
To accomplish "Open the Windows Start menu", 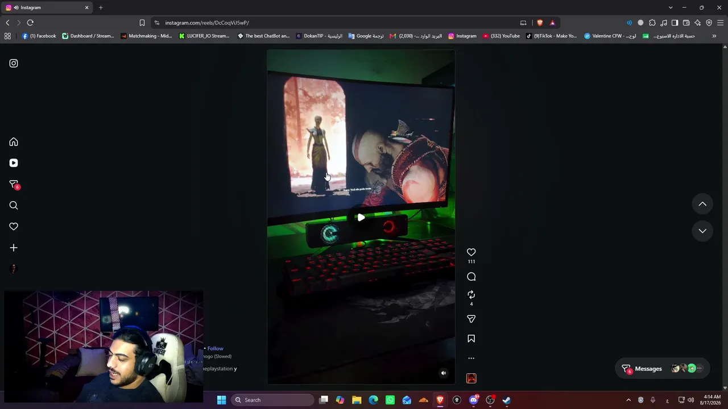I will (x=221, y=400).
